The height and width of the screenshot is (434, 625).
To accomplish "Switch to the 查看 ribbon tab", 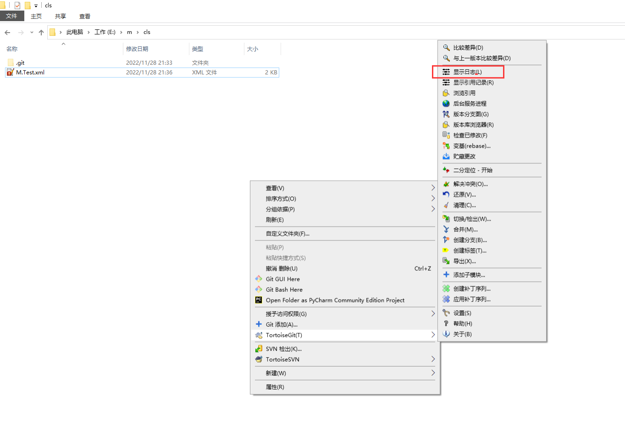I will click(84, 16).
